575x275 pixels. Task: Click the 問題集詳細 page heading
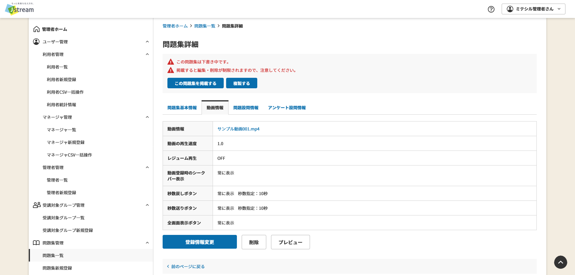click(x=181, y=44)
